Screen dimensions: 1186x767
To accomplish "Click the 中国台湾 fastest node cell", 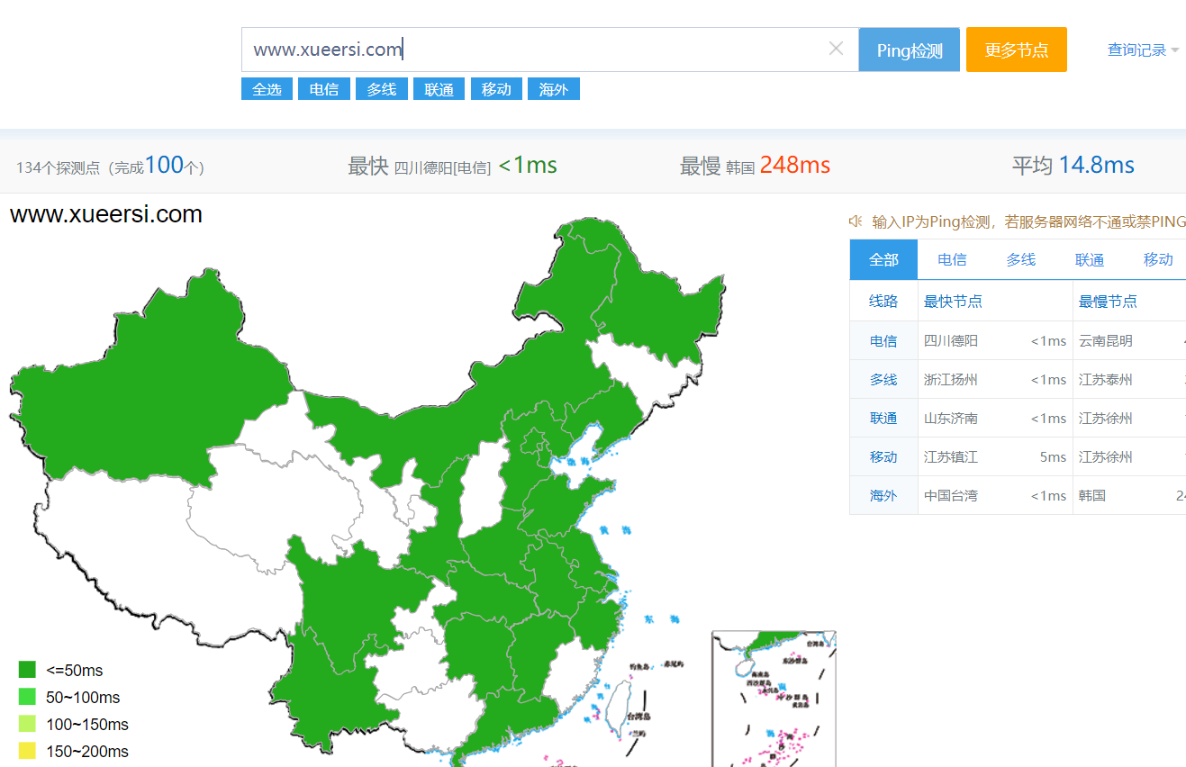I will coord(951,496).
